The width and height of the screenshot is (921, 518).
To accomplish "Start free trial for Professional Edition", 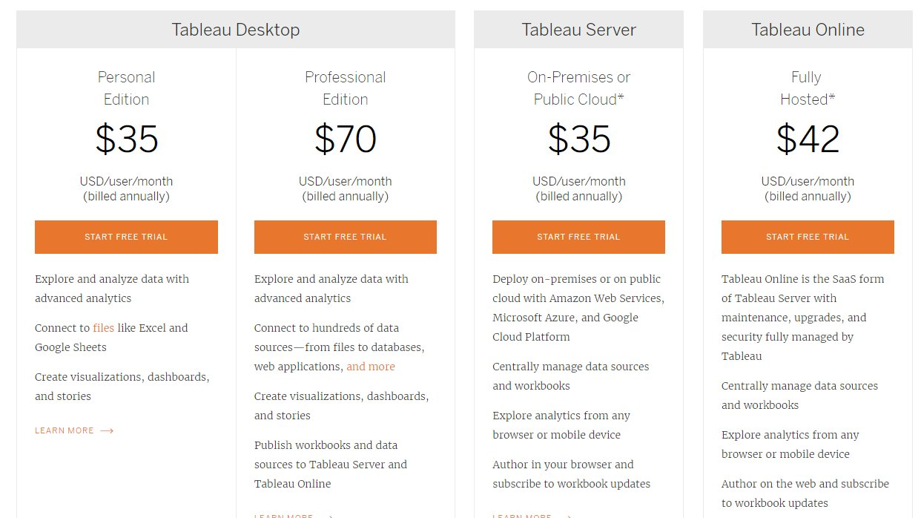I will click(345, 237).
